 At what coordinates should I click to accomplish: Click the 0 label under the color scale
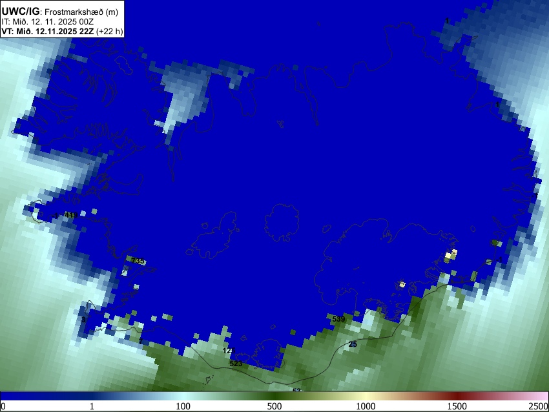(3, 406)
